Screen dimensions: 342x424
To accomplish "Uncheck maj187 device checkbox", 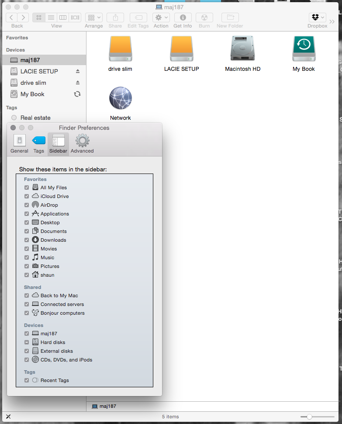I will [27, 334].
